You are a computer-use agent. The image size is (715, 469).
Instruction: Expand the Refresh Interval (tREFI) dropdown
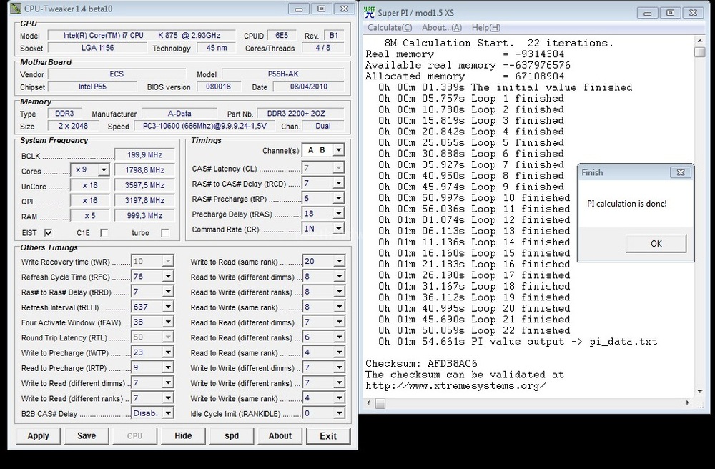pyautogui.click(x=168, y=307)
